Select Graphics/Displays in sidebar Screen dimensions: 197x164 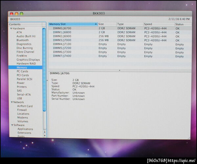28,59
